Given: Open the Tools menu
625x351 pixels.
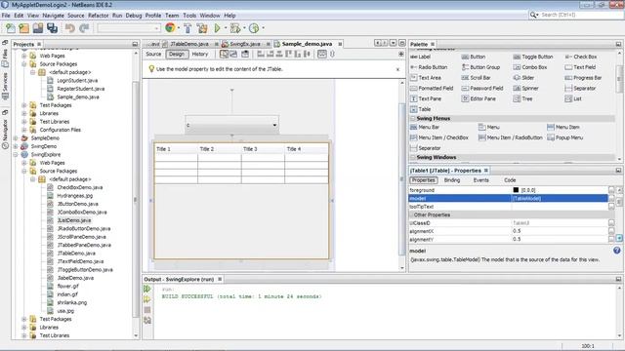Looking at the screenshot, I should 189,16.
